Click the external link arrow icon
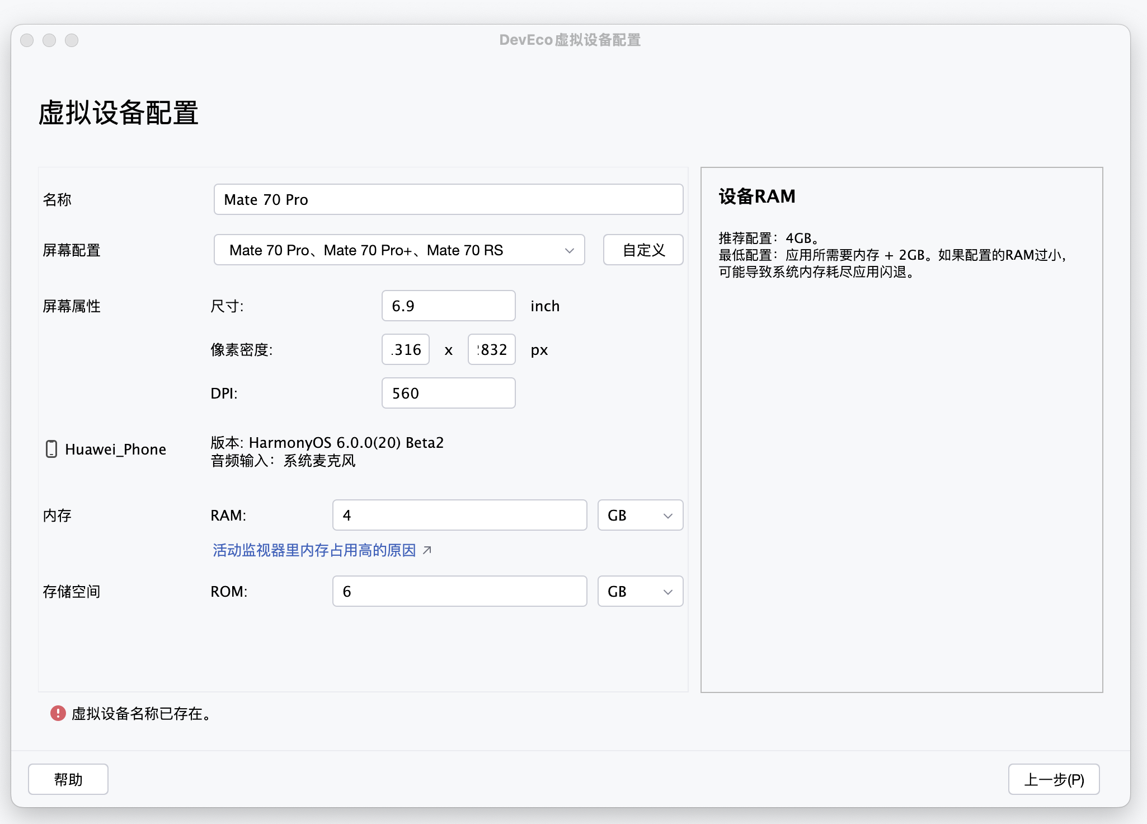1147x824 pixels. [427, 550]
